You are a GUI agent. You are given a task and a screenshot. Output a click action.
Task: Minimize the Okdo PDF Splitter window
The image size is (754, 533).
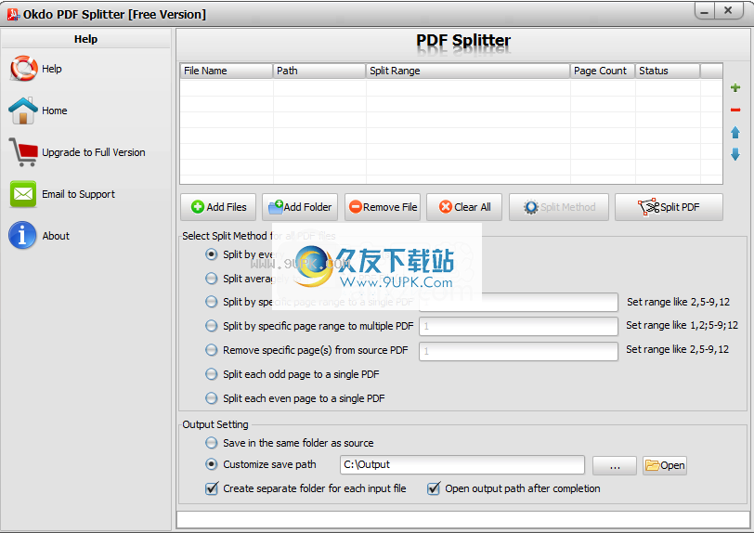coord(705,11)
